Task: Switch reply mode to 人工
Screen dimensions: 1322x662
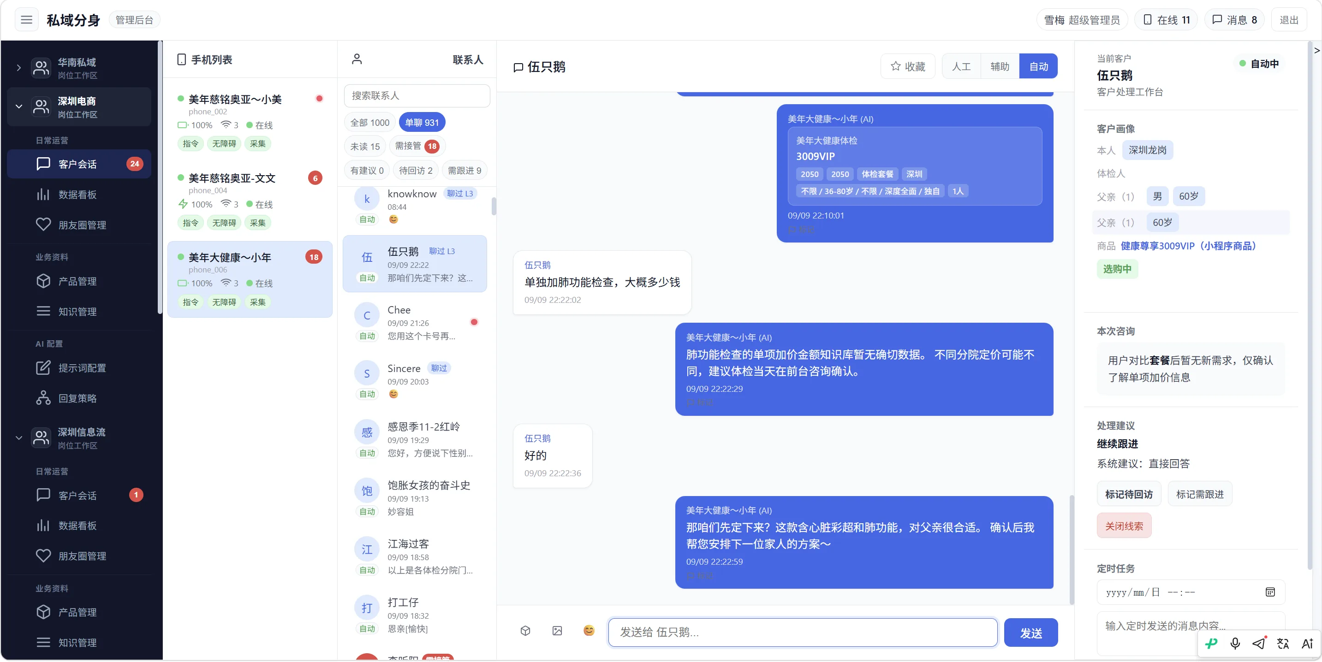Action: (961, 66)
